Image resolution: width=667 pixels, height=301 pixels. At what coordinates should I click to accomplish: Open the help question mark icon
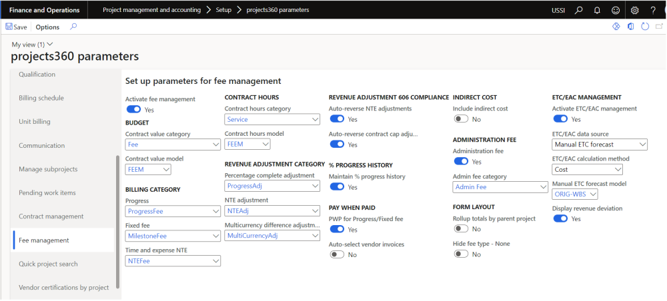(x=653, y=10)
